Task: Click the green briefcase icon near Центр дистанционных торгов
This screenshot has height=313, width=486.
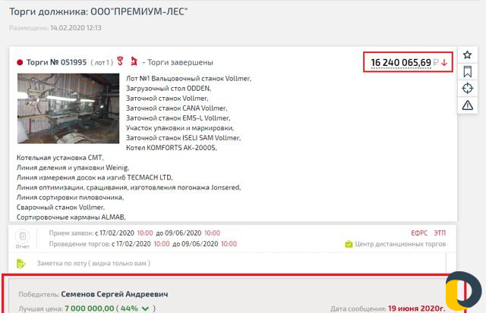Action: coord(349,244)
